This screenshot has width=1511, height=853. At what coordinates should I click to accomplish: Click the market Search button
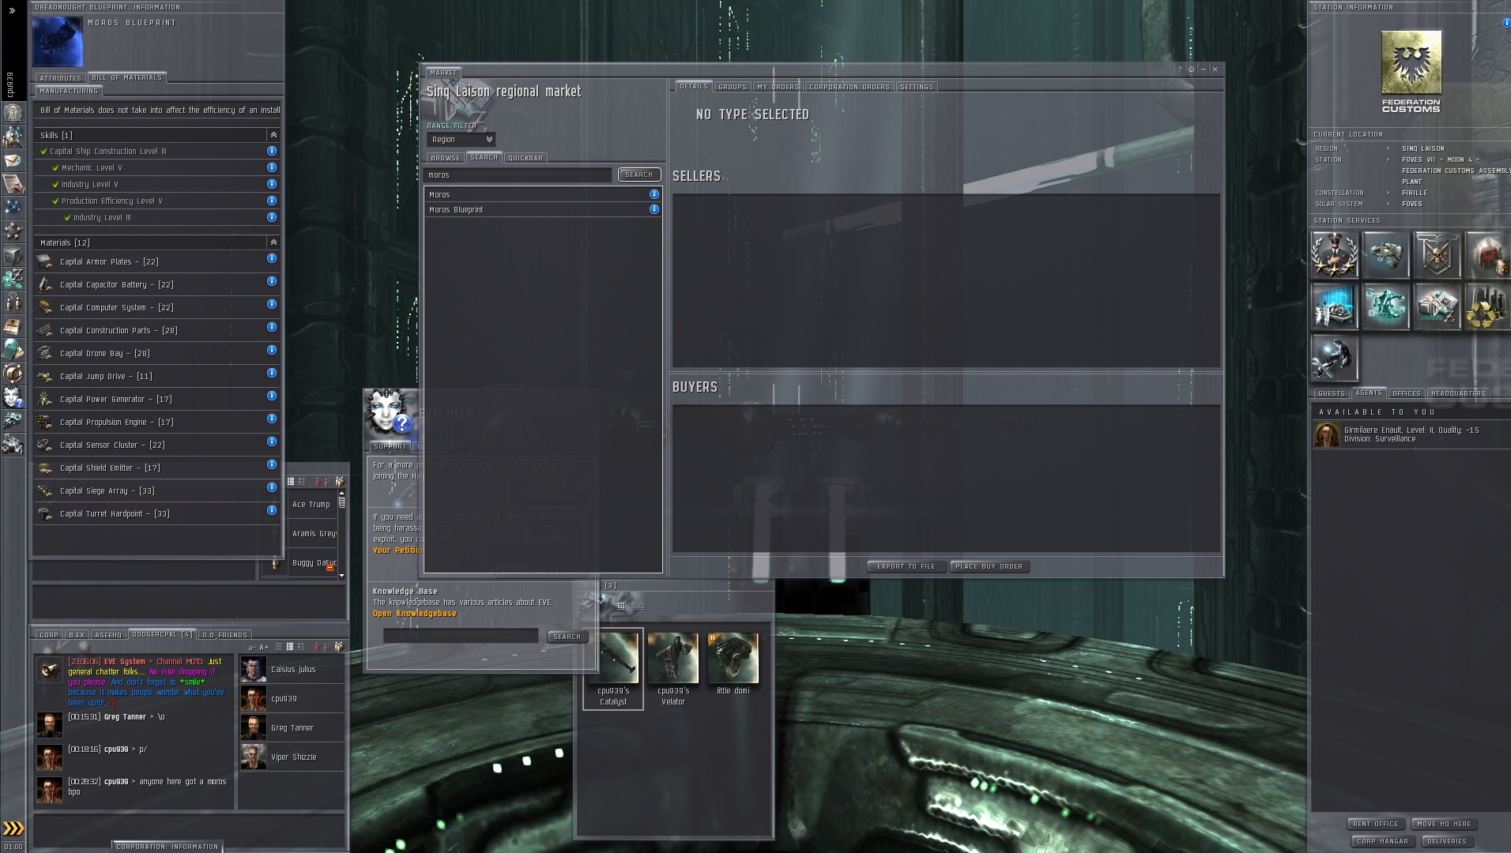coord(639,175)
